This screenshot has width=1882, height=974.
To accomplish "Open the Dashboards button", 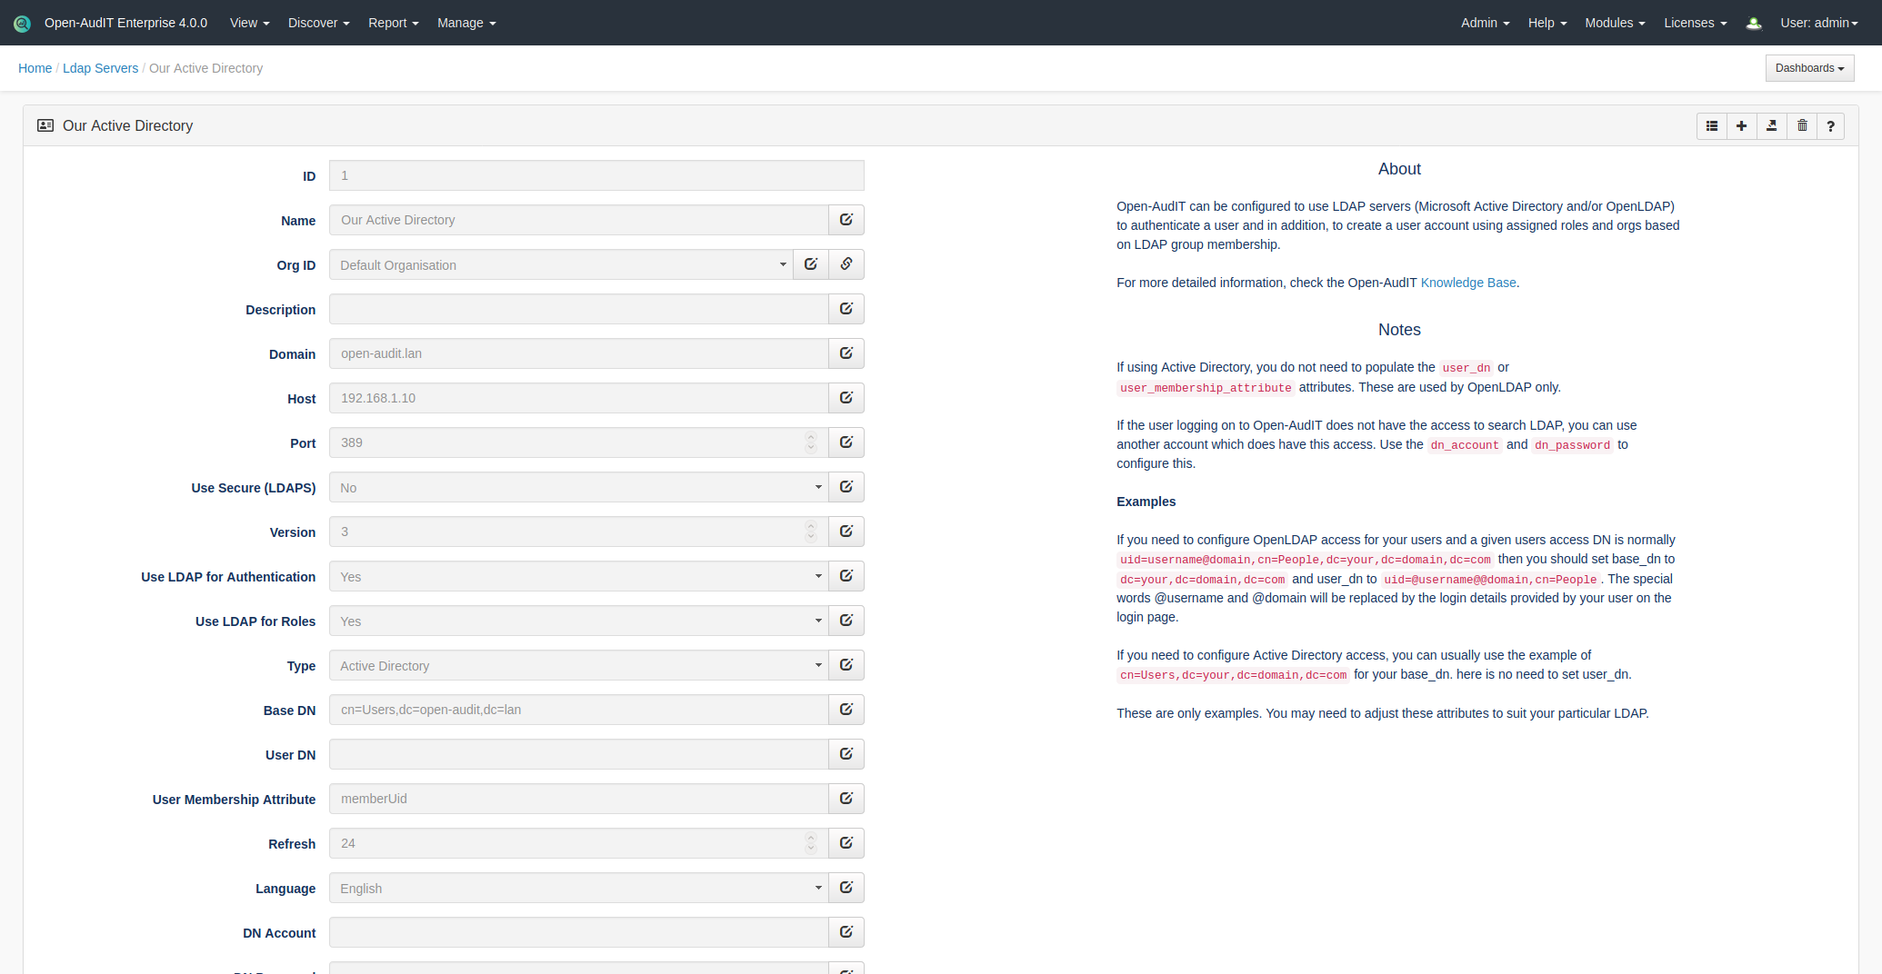I will pos(1808,67).
